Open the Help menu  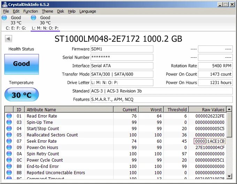click(72, 12)
